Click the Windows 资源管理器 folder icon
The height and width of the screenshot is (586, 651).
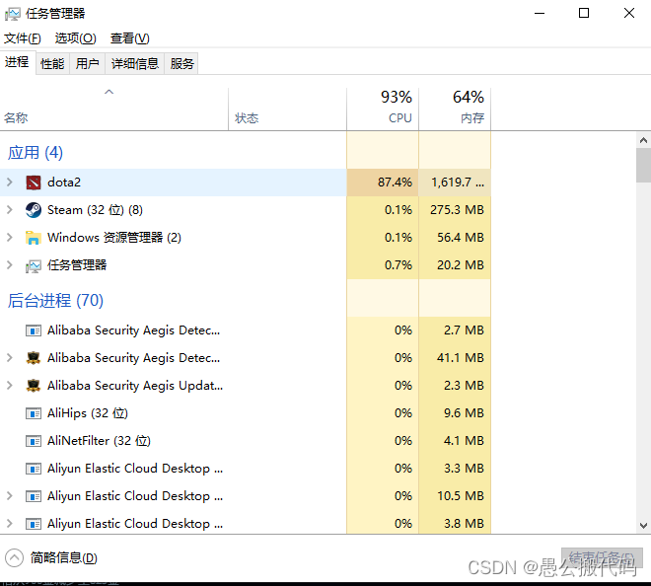[34, 238]
